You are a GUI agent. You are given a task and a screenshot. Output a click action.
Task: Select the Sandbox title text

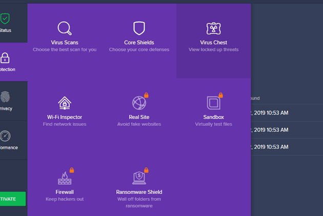(214, 117)
